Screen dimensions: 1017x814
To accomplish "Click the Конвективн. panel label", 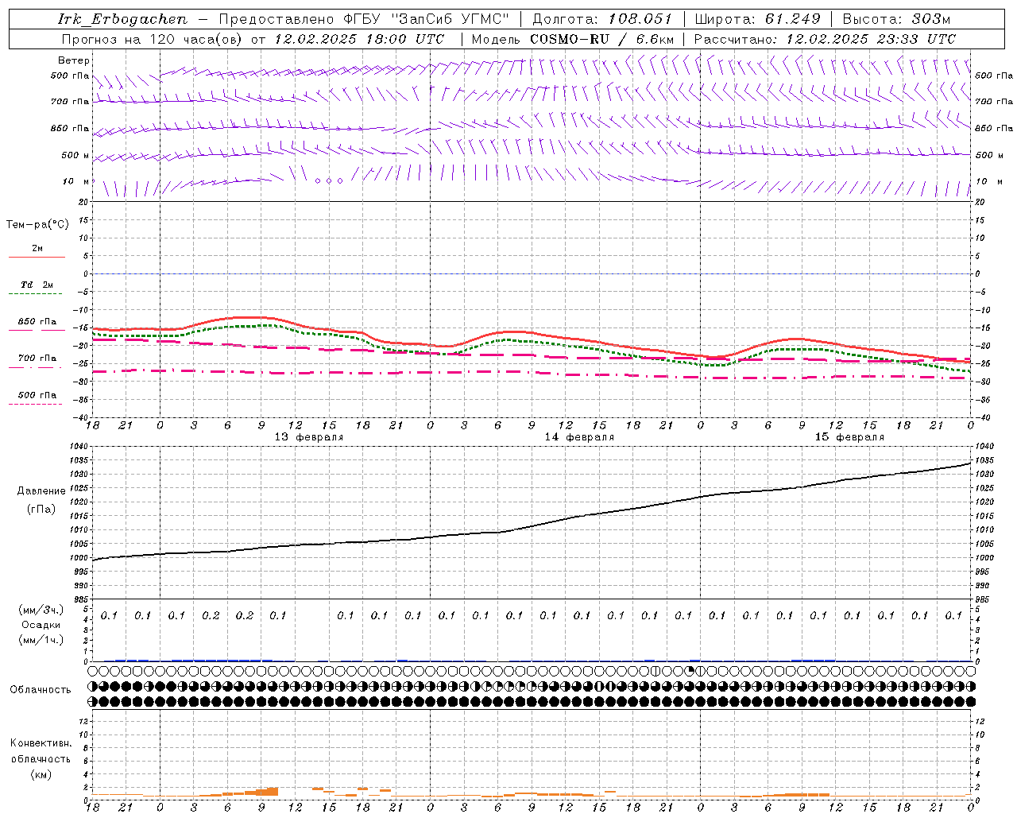I will [41, 743].
